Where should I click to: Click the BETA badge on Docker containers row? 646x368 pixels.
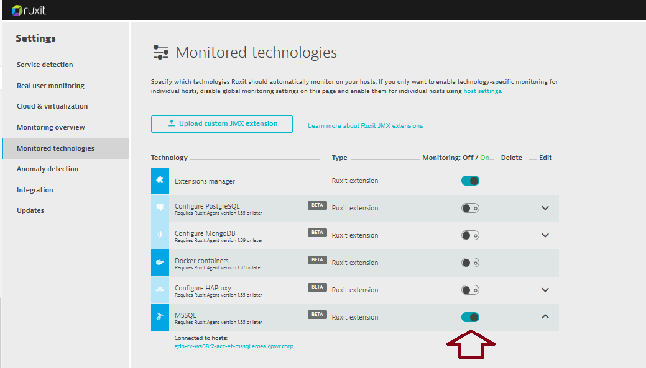(x=317, y=260)
